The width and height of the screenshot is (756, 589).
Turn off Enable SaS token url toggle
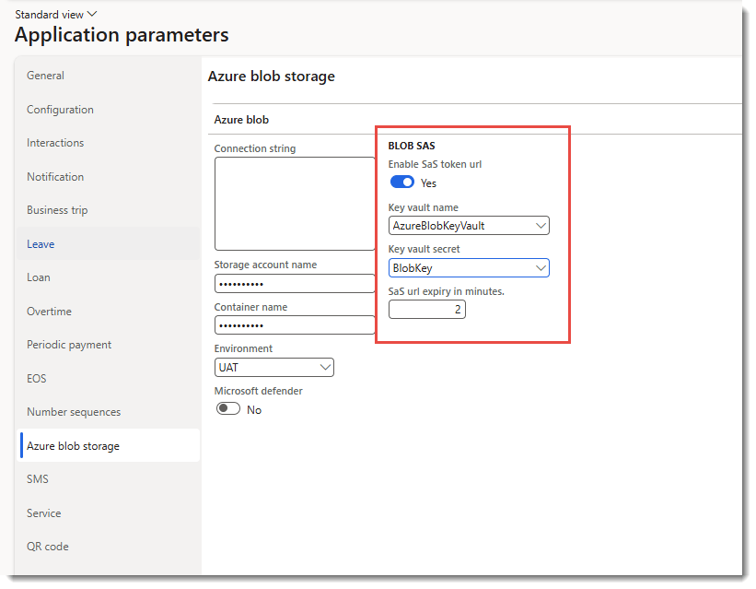pyautogui.click(x=402, y=183)
